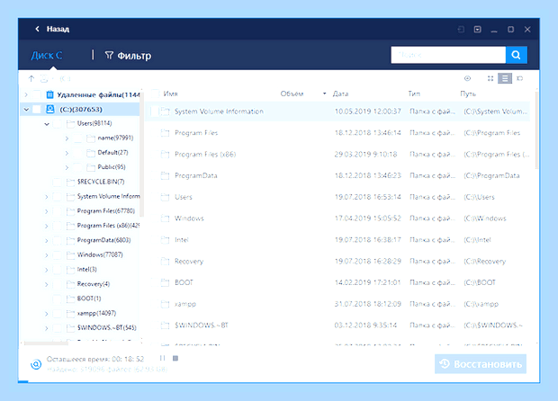This screenshot has width=558, height=401.
Task: Collapse the (C:)(307653) tree node
Action: (x=26, y=110)
